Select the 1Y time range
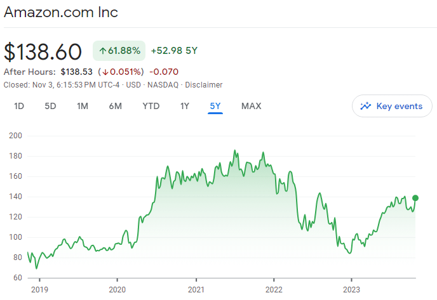Viewport: 437px width, 300px height. (x=184, y=106)
